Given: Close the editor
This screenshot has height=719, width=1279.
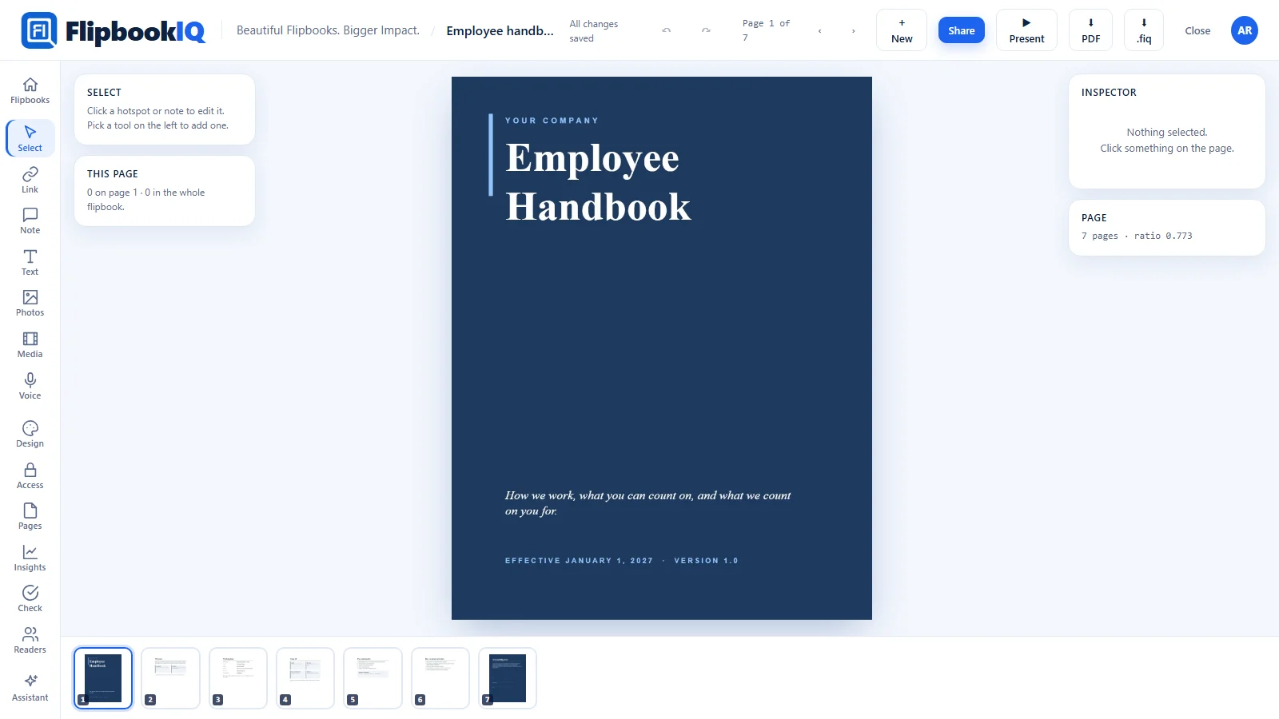Looking at the screenshot, I should point(1197,30).
